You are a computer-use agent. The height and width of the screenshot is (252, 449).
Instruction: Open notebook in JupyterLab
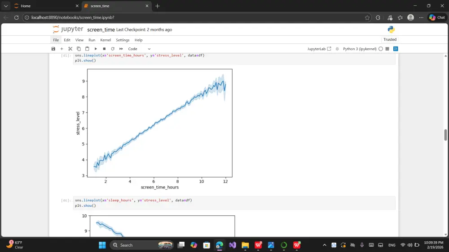click(x=319, y=49)
